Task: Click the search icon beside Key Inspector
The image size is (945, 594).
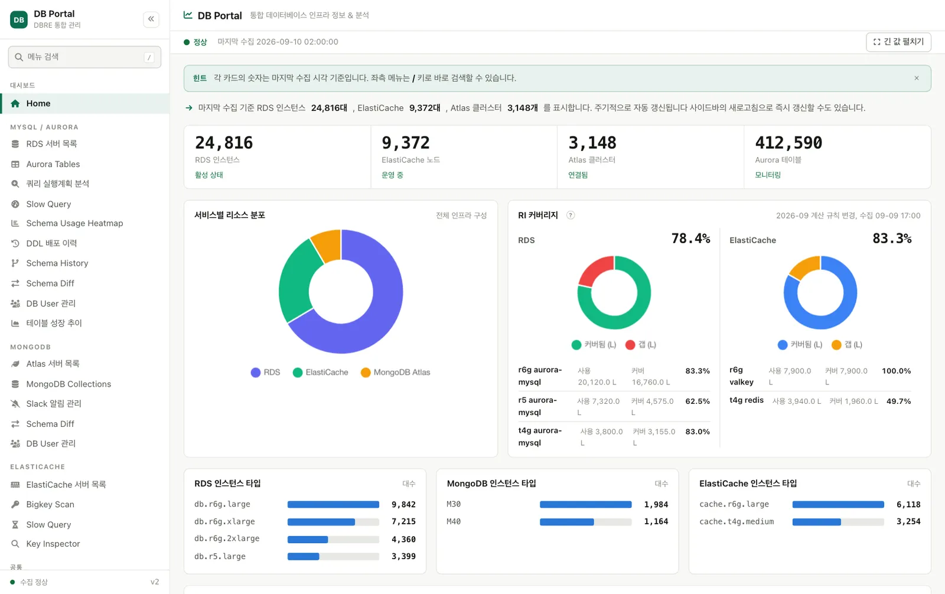Action: point(15,544)
